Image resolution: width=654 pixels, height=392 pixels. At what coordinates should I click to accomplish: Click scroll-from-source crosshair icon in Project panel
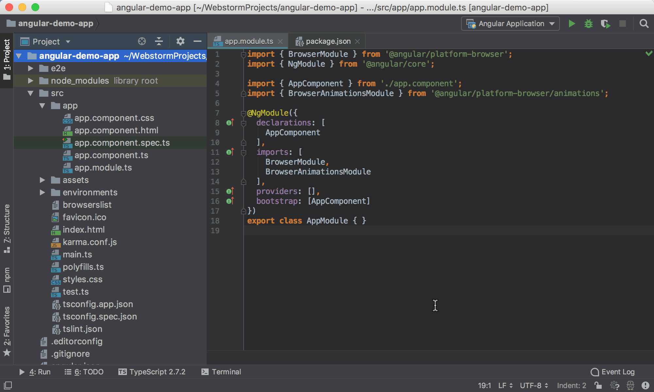pos(142,41)
